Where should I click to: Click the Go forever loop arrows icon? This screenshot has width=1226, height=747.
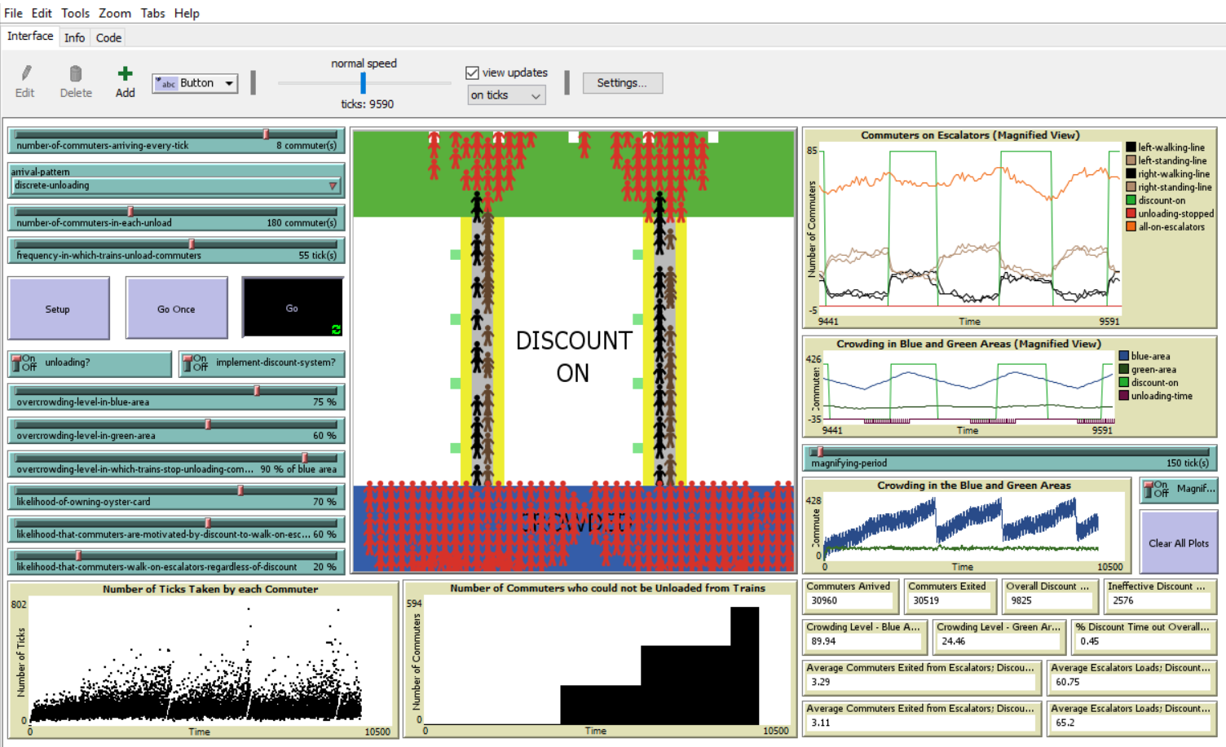[336, 329]
